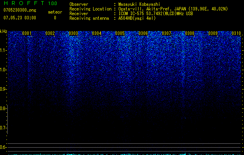The width and height of the screenshot is (244, 155).
Task: Click the meteor count value 0
Action: 55,18
